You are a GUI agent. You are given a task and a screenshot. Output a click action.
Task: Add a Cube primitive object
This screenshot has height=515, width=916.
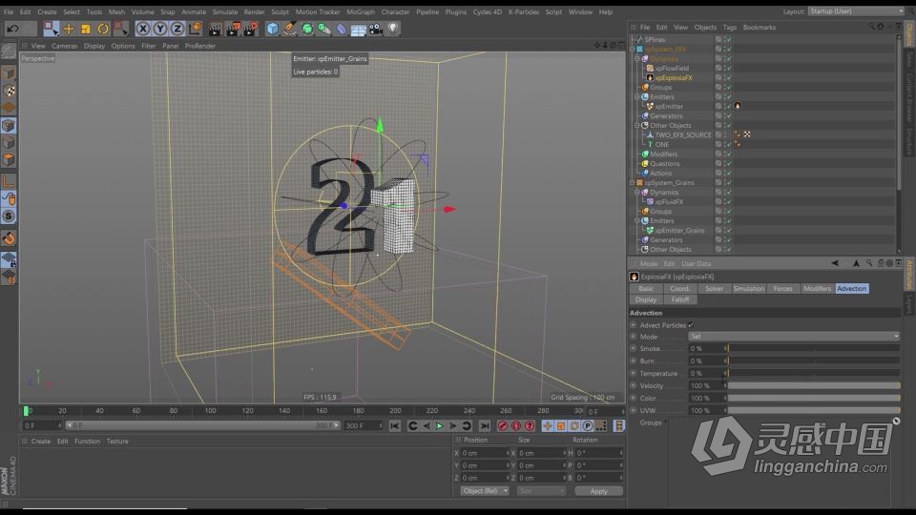272,29
